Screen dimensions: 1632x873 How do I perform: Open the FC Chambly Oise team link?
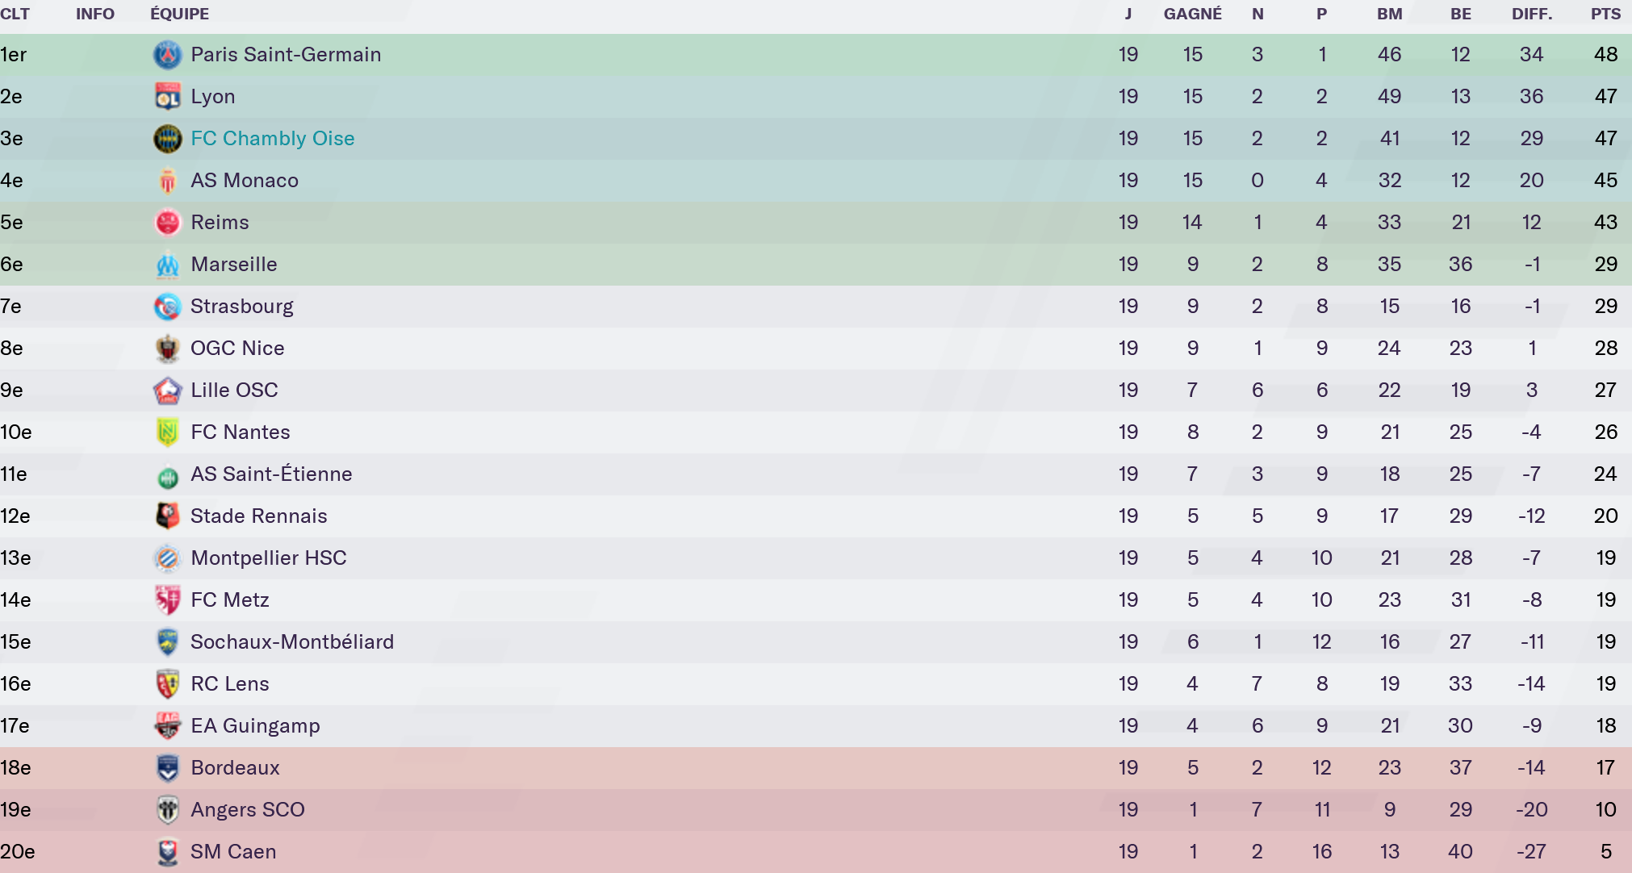click(273, 139)
